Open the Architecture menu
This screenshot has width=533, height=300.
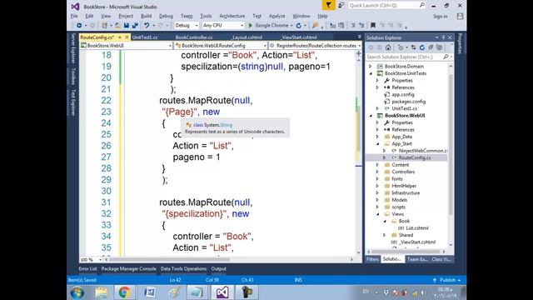[232, 16]
